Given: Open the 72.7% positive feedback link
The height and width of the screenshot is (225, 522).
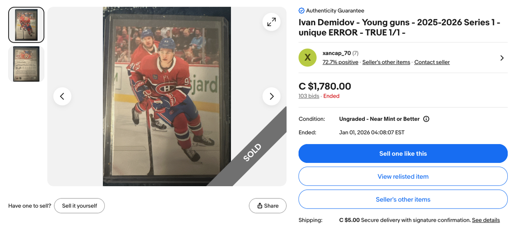Looking at the screenshot, I should (x=341, y=62).
